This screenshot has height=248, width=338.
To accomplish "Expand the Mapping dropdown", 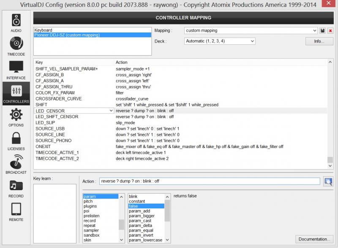I will (x=314, y=31).
